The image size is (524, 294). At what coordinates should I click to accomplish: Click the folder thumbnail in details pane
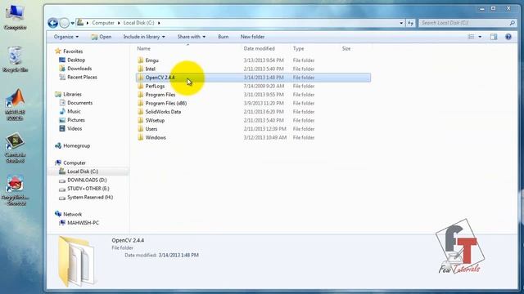pos(76,261)
